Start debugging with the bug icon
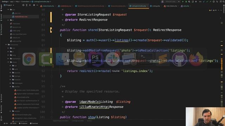Viewport: 225px width, 126px height. (x=186, y=1)
